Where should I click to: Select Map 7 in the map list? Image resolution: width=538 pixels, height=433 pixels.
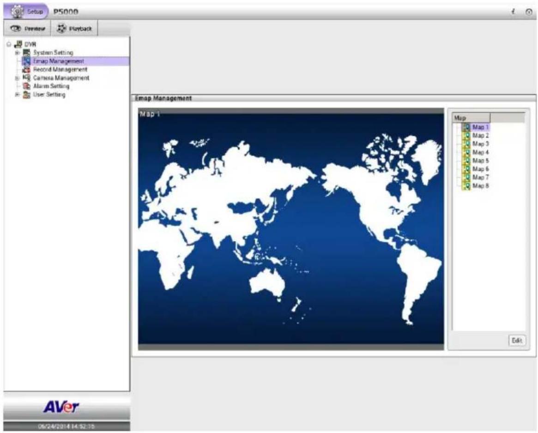(480, 177)
